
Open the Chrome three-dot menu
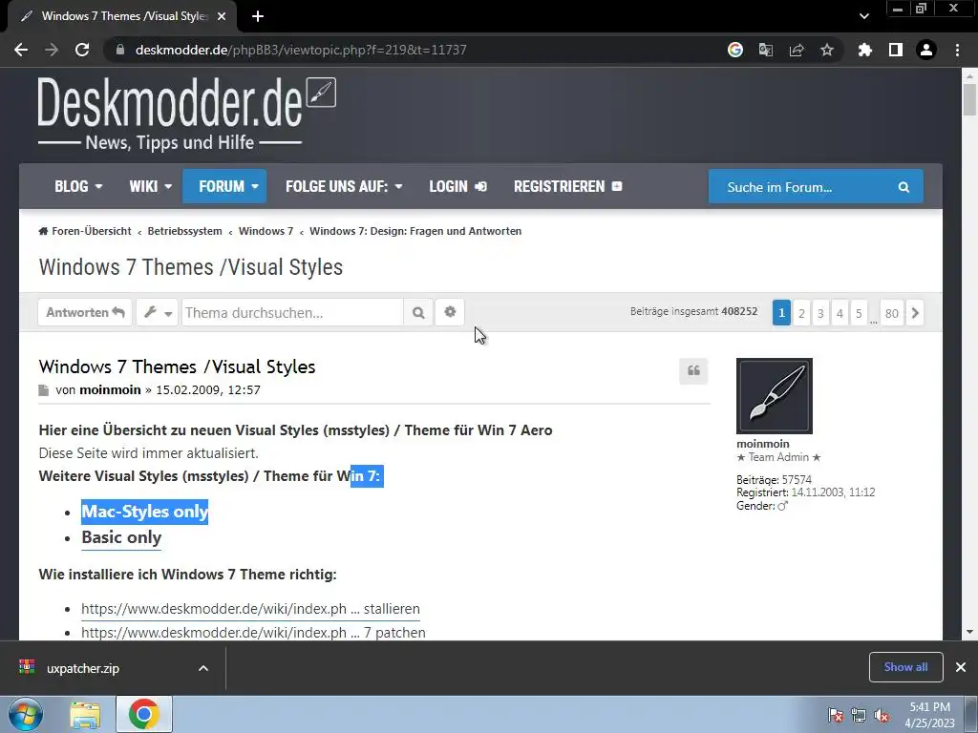pos(957,50)
